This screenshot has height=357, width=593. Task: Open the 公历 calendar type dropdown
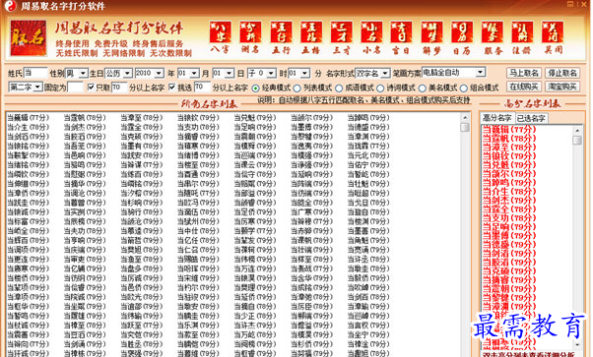pos(118,73)
